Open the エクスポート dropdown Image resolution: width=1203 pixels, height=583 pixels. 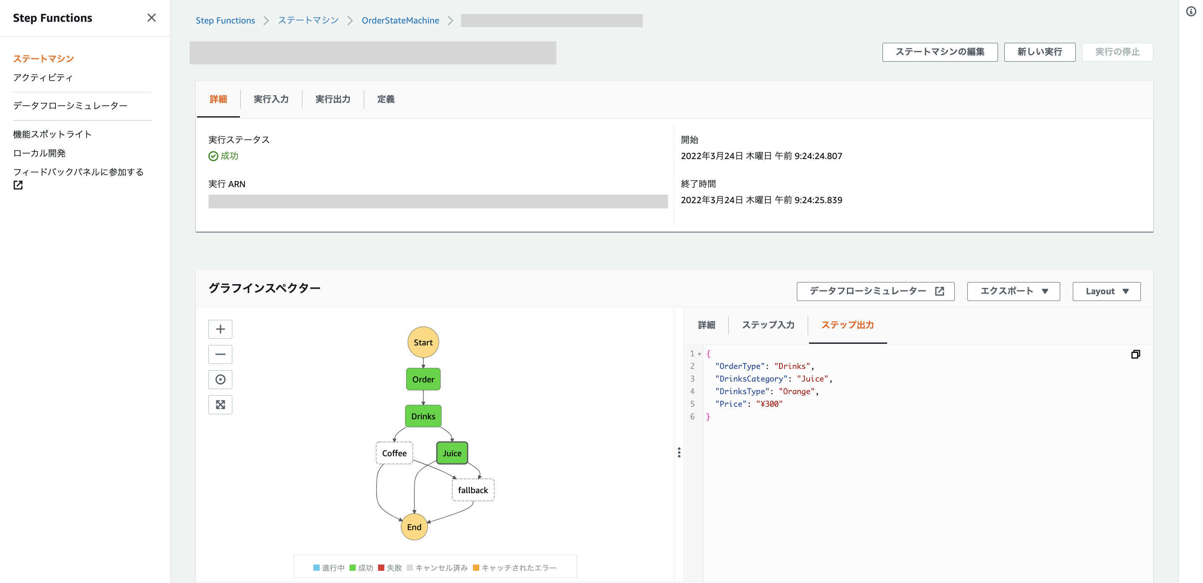coord(1013,291)
